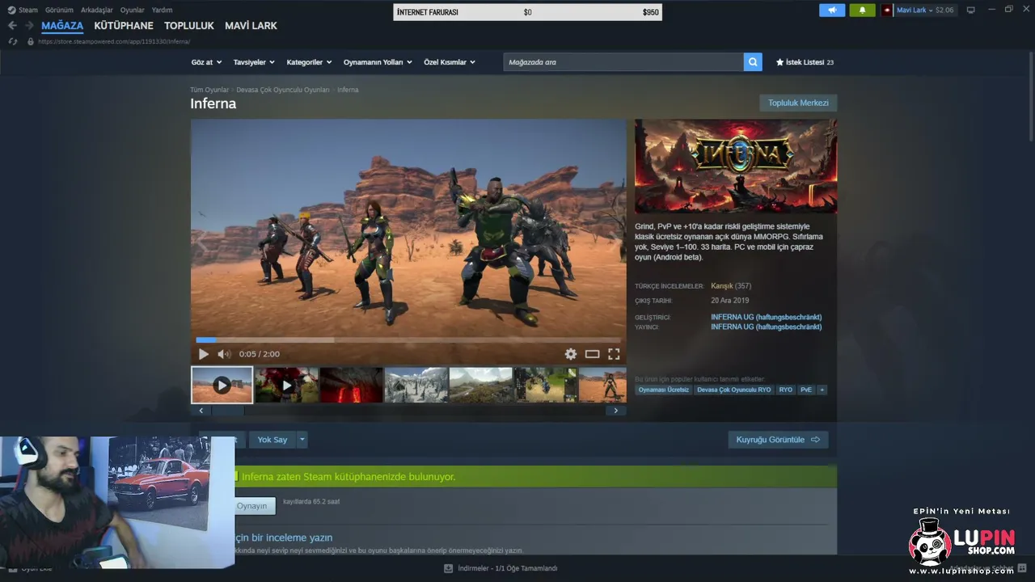Open the İndirmeler downloads status

(x=508, y=568)
